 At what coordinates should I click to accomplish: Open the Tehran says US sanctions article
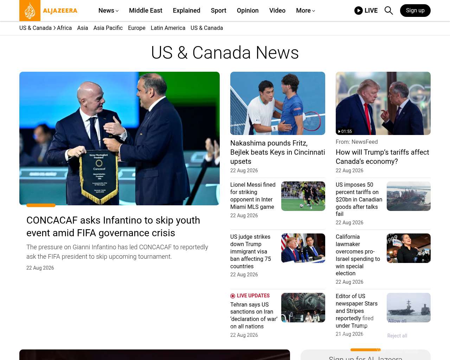254,315
